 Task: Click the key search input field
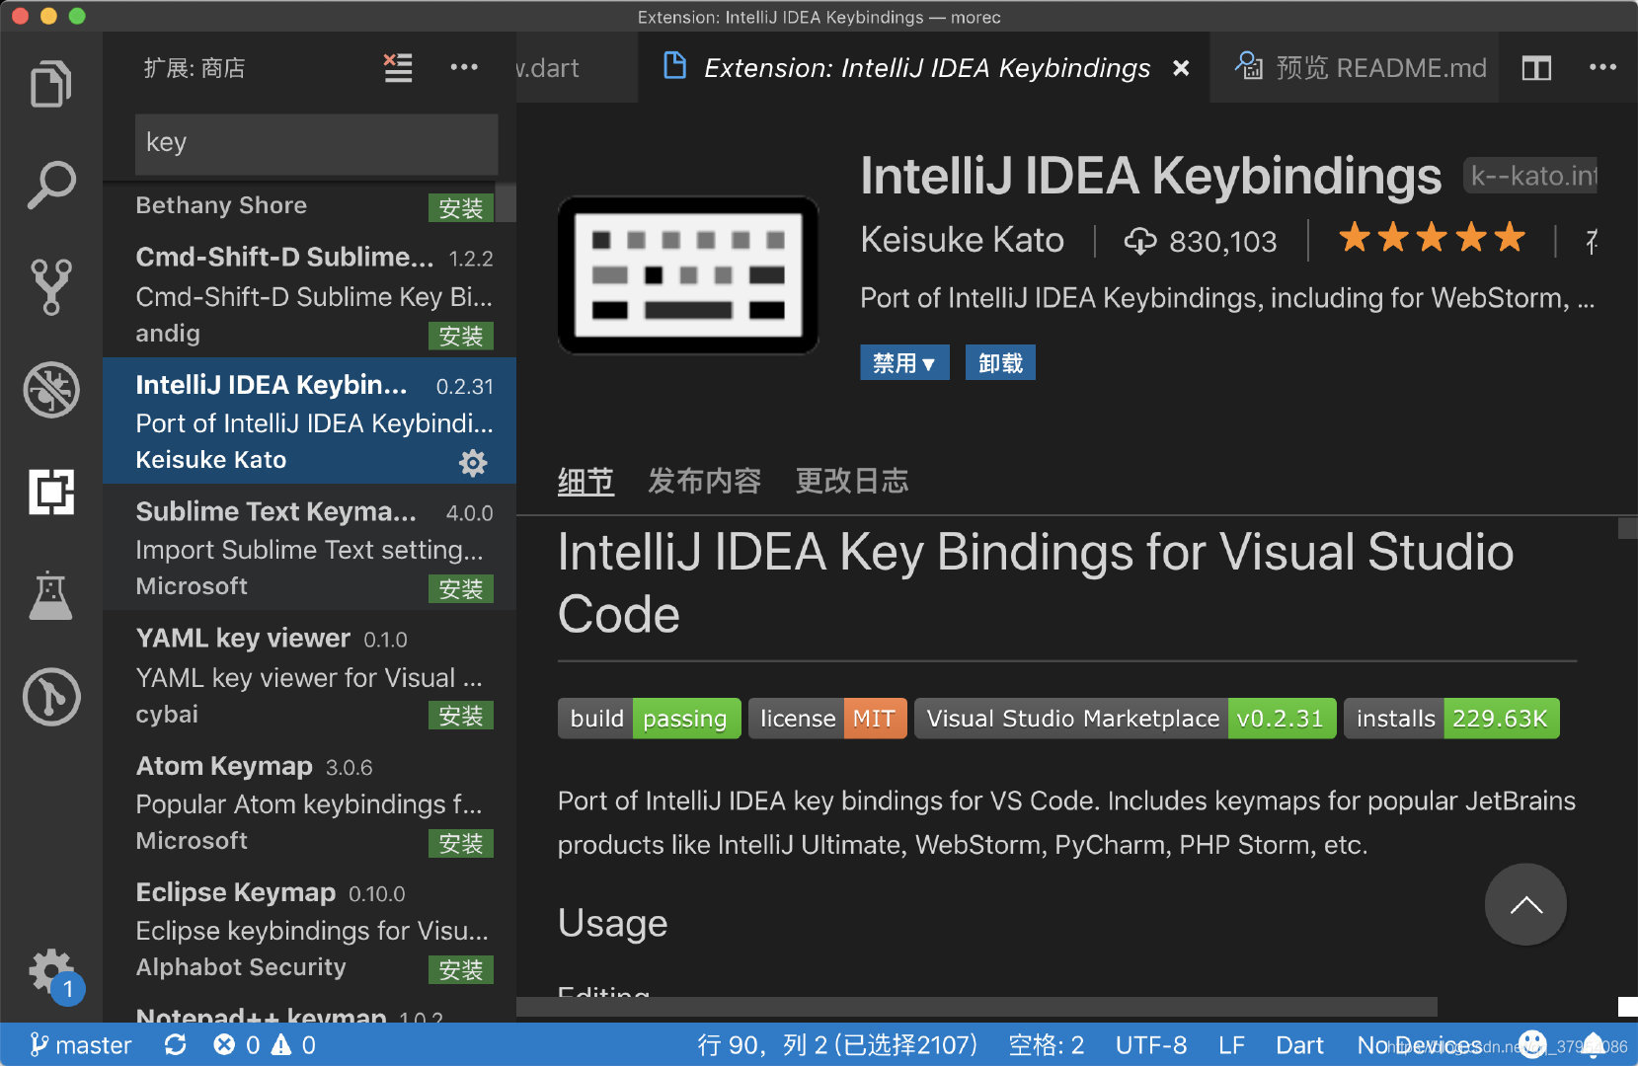[316, 143]
